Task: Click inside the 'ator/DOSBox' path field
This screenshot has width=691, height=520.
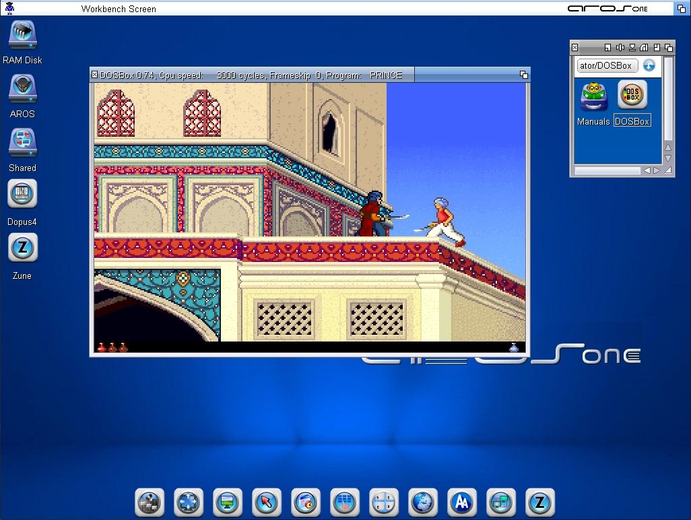Action: tap(605, 65)
